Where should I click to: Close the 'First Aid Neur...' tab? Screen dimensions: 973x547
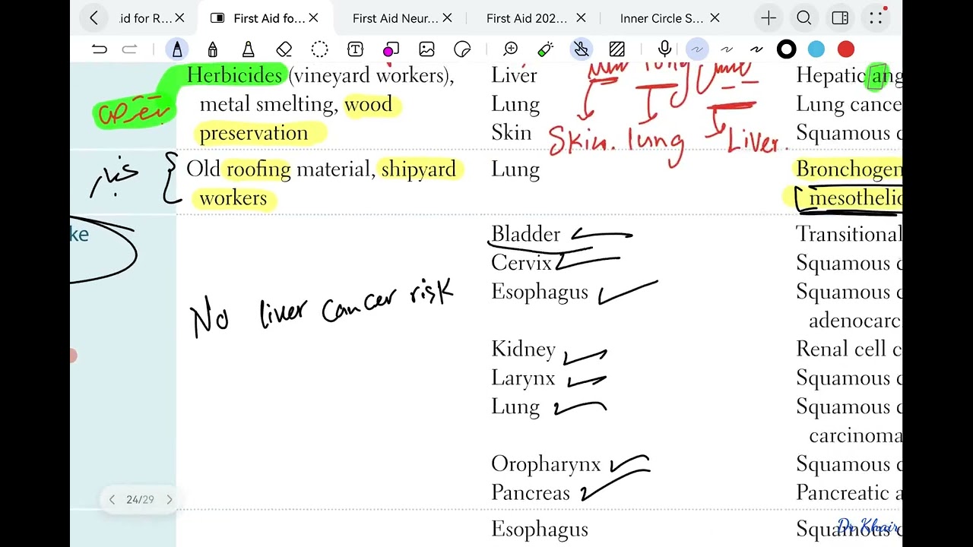click(x=447, y=18)
